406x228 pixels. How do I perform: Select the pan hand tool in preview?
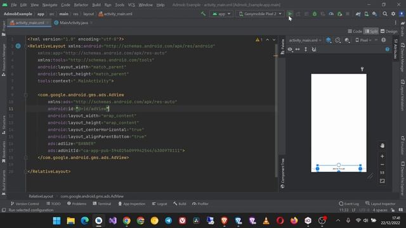coord(382,146)
